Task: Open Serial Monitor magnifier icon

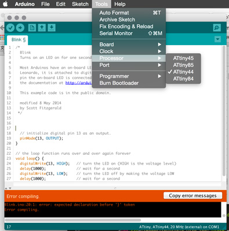Action: pos(217,28)
